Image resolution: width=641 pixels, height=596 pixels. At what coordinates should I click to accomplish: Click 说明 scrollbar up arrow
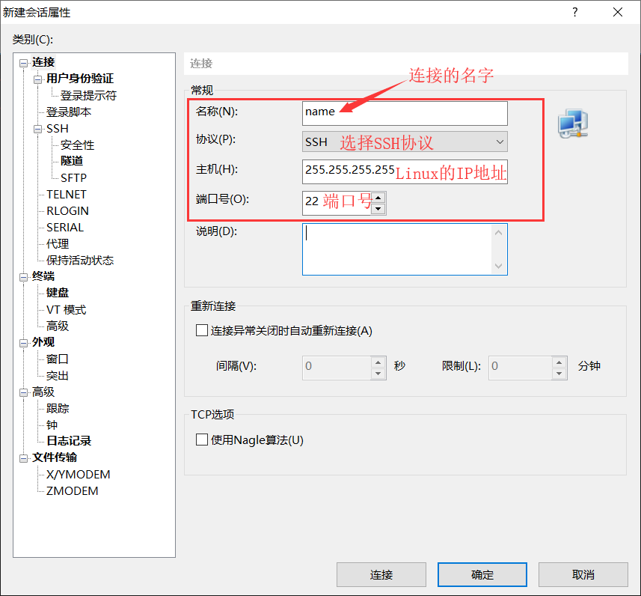(x=498, y=233)
